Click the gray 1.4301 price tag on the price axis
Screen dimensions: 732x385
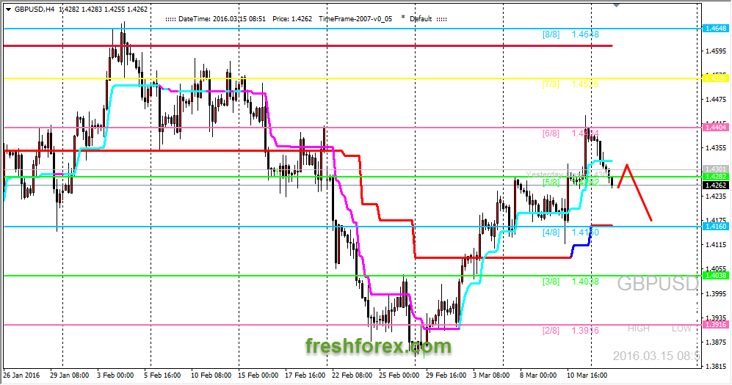[716, 169]
